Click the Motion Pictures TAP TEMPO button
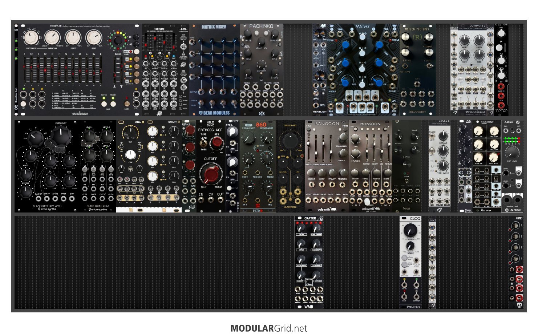This screenshot has height=336, width=538. [405, 66]
